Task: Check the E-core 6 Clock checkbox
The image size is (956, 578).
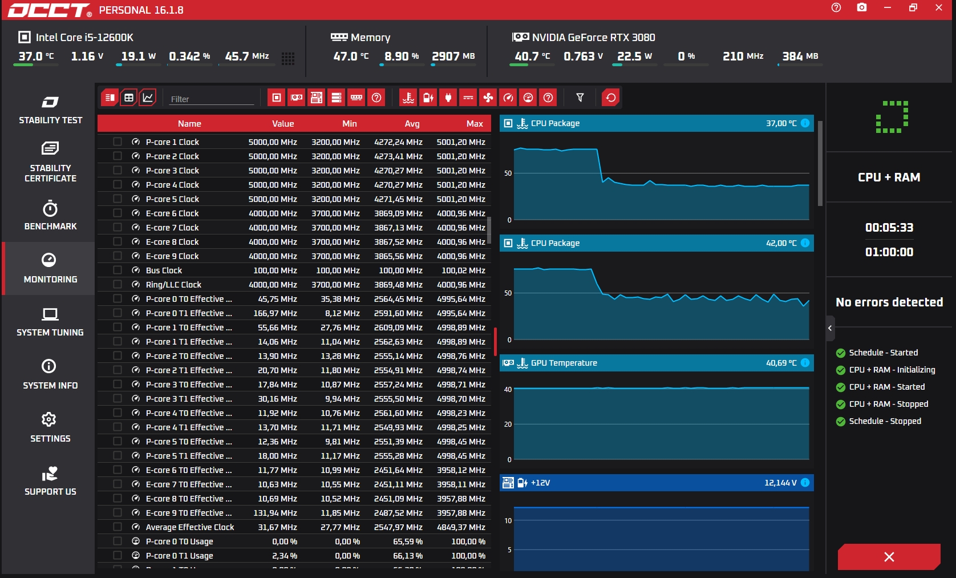Action: [x=118, y=213]
